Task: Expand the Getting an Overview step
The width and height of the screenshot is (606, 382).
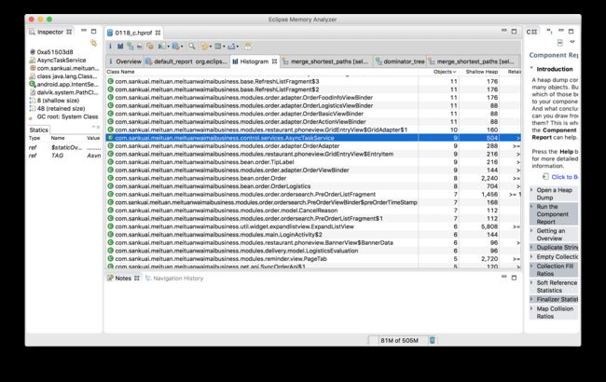Action: (531, 230)
